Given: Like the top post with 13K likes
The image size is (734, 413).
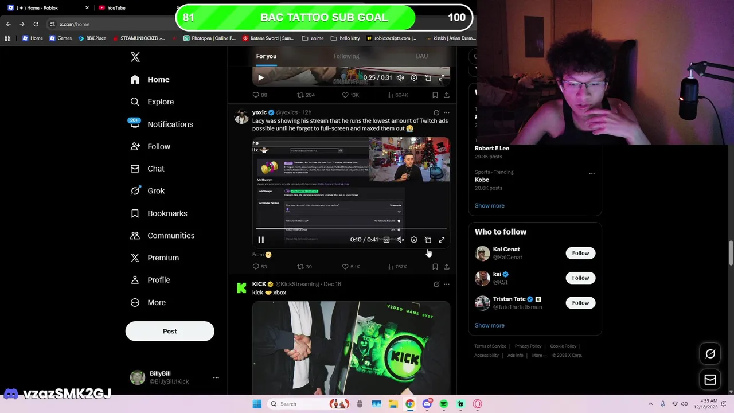Looking at the screenshot, I should [350, 95].
